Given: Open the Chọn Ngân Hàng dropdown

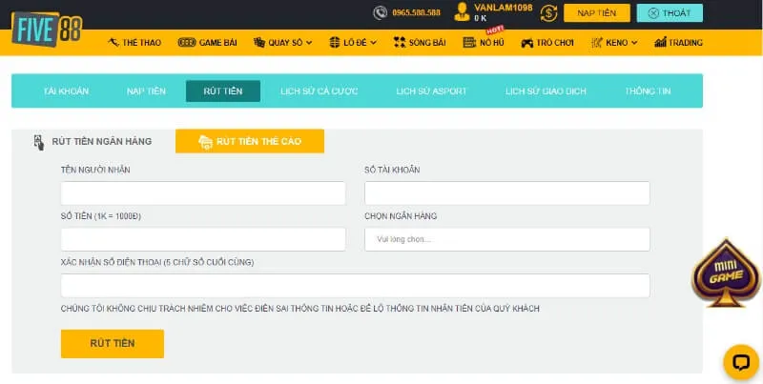Looking at the screenshot, I should coord(506,239).
